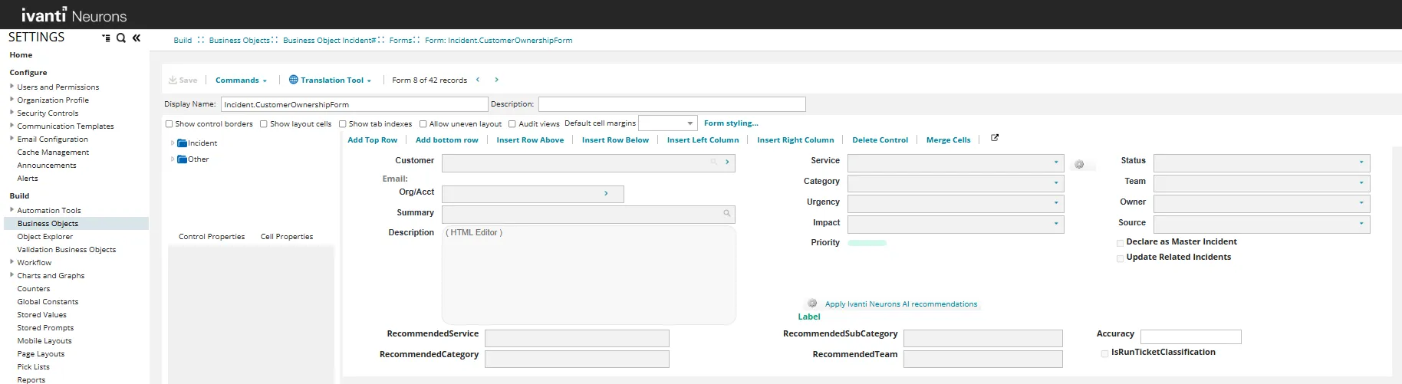Image resolution: width=1402 pixels, height=384 pixels.
Task: Open Object Explorer in sidebar
Action: tap(45, 237)
